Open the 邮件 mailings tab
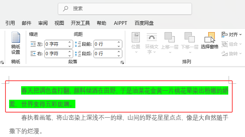 tap(27, 23)
